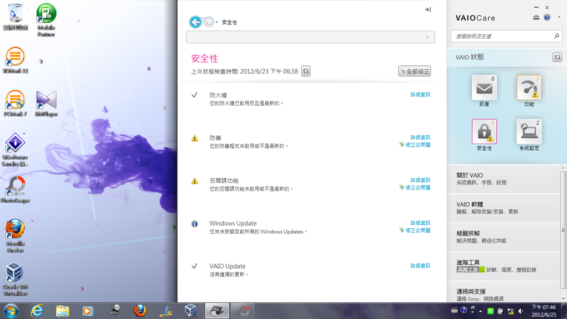Open 詳細資訊 for VAIO Update
This screenshot has width=567, height=319.
point(420,265)
